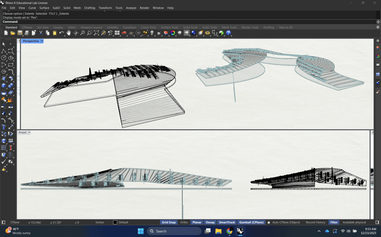This screenshot has height=237, width=381.
Task: Open the Transform menu
Action: (x=105, y=8)
